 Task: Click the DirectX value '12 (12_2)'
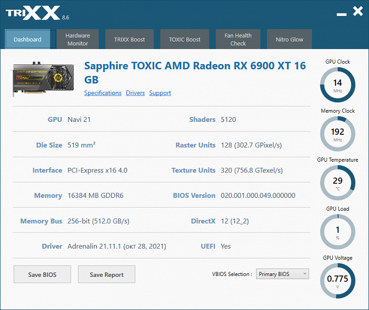[x=235, y=221]
